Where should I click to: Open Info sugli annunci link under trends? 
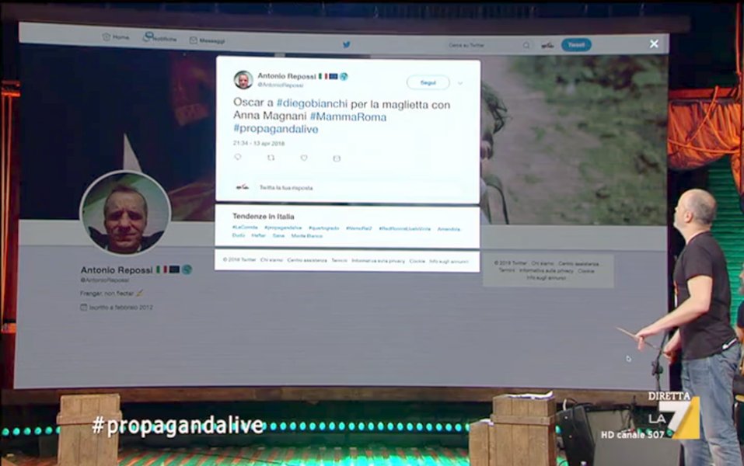pos(449,261)
